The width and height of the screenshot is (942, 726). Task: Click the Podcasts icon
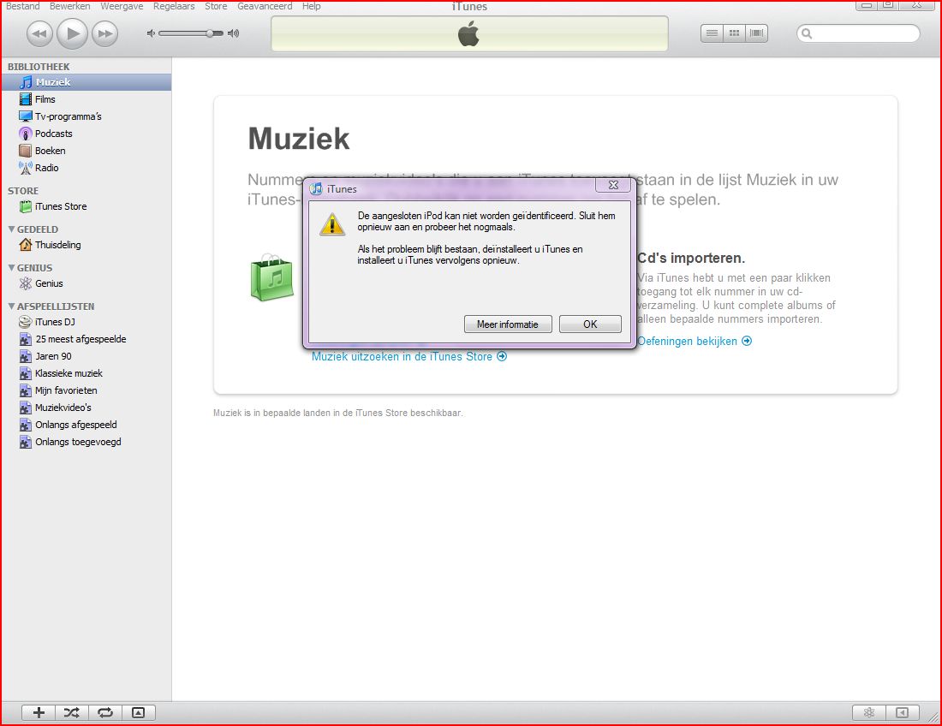click(x=25, y=134)
